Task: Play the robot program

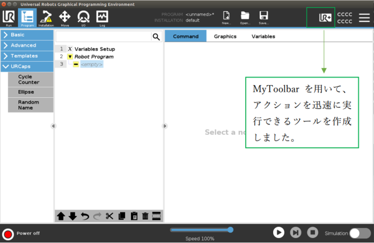Action: (278, 232)
